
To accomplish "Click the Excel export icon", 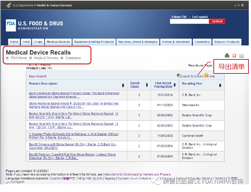I will 178,76.
